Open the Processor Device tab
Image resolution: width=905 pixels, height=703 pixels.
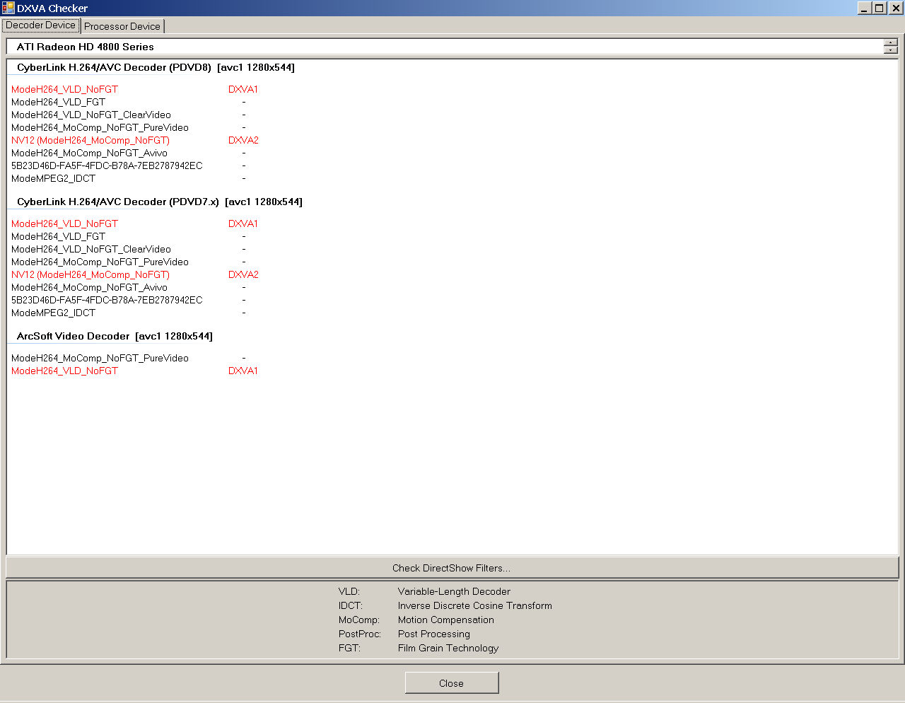point(122,26)
